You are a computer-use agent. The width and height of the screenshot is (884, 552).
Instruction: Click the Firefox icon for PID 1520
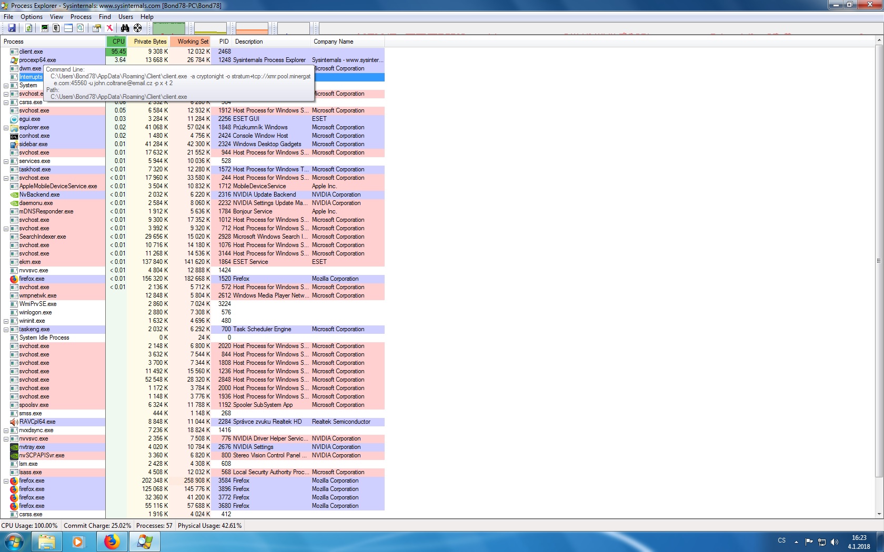click(x=14, y=279)
